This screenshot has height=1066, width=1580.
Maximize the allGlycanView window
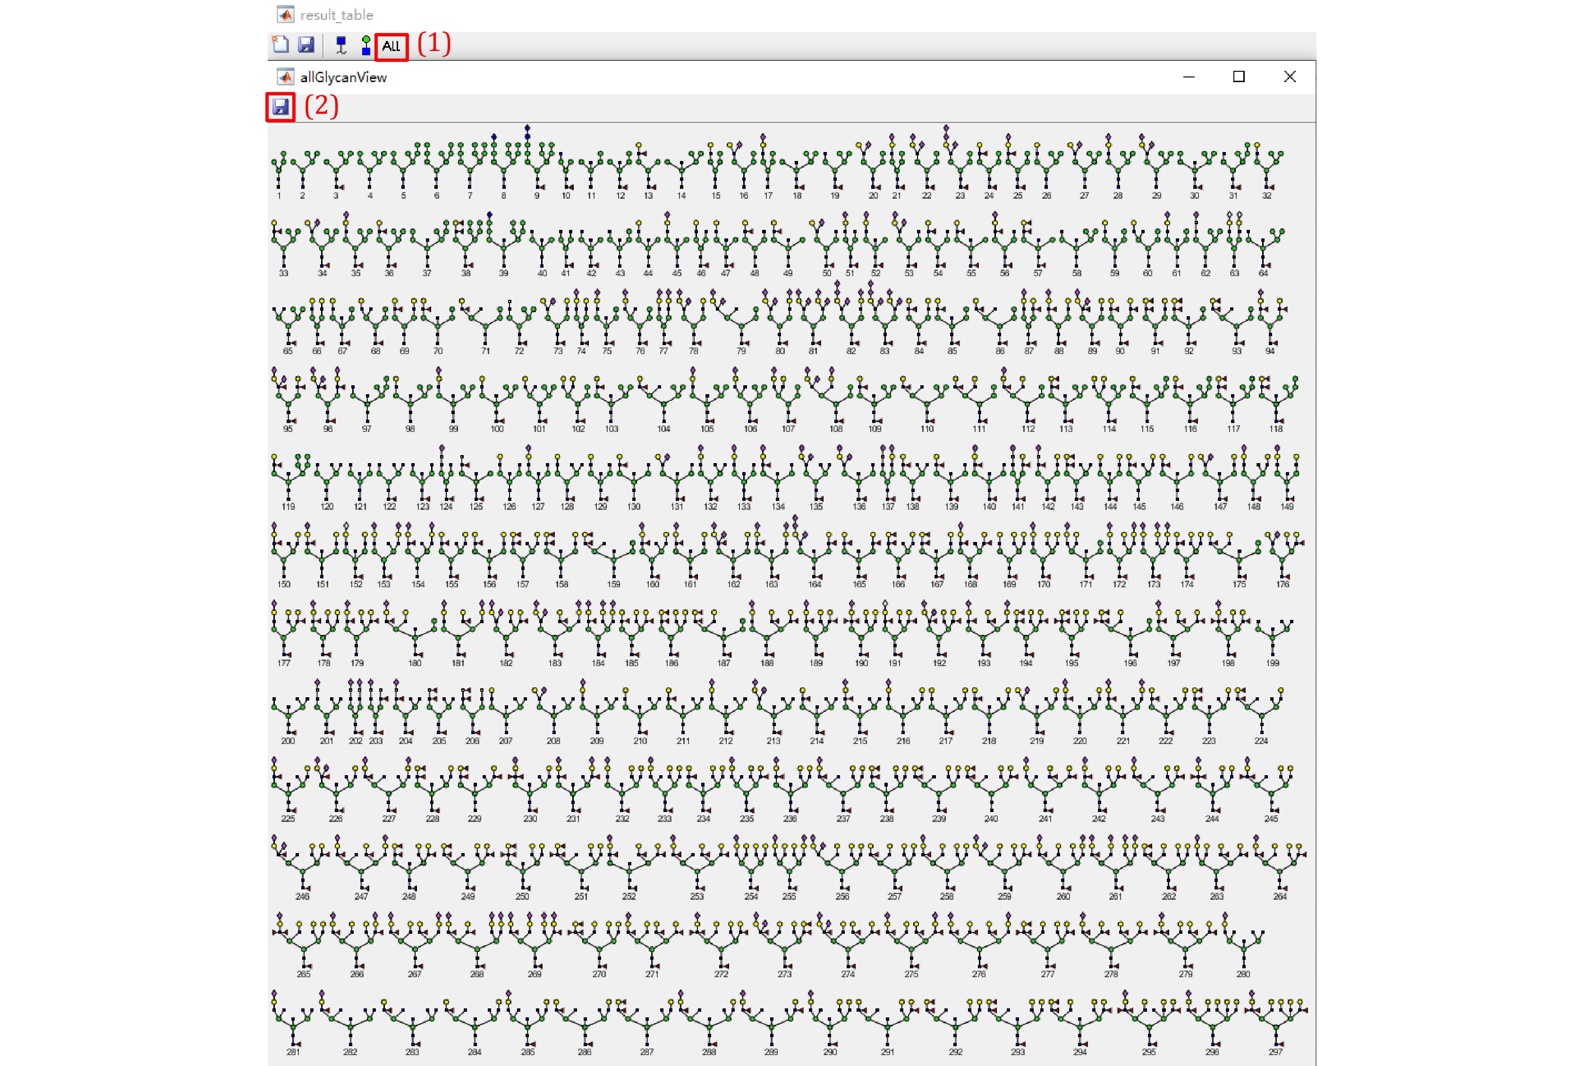[x=1239, y=77]
